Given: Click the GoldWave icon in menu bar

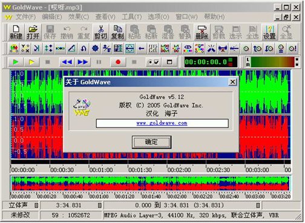Looking at the screenshot, I should pyautogui.click(x=8, y=17).
